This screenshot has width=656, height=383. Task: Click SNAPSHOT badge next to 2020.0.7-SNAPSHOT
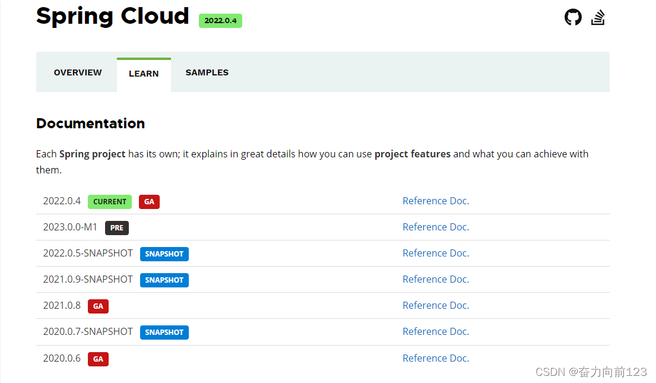click(x=164, y=333)
